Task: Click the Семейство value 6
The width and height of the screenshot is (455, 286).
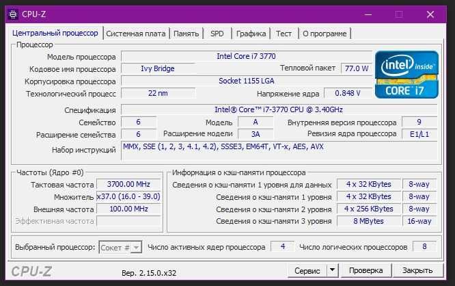Action: [139, 122]
